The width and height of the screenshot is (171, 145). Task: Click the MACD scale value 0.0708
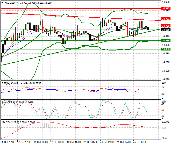[x=166, y=122]
